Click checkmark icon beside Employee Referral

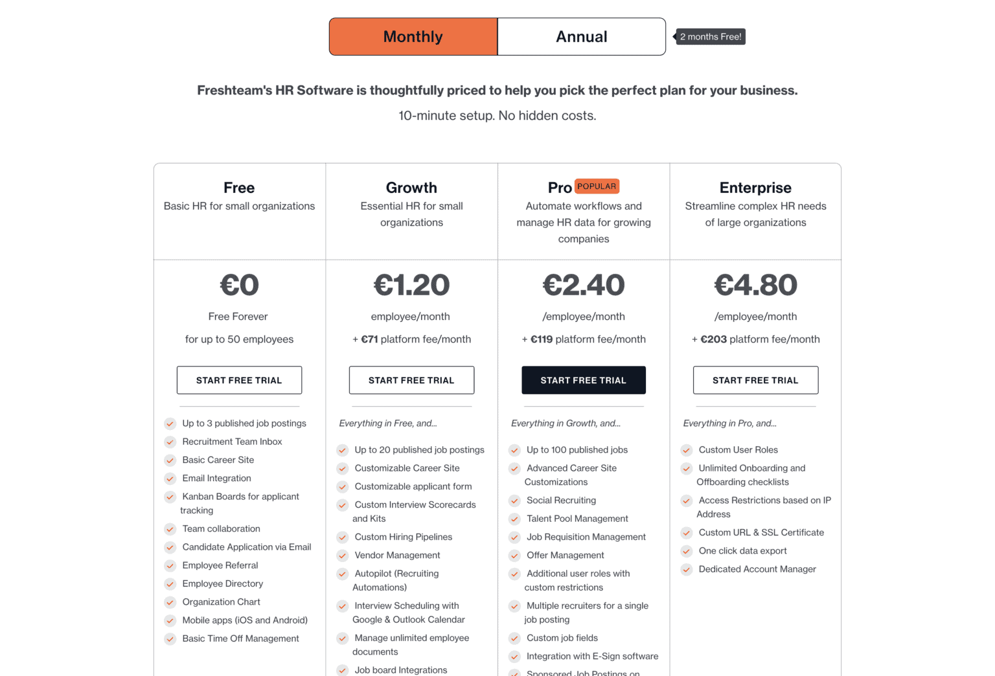click(170, 566)
